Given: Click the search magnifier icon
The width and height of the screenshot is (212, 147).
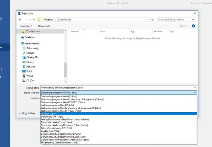Looking at the screenshot, I should (193, 20).
